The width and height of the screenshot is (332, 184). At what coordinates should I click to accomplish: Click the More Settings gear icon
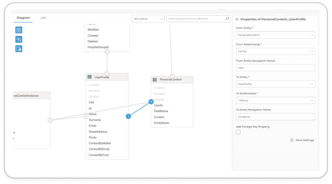292,140
